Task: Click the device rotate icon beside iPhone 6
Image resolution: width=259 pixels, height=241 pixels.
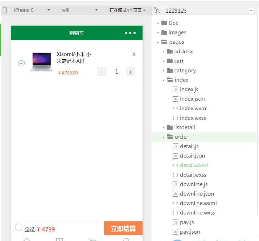Action: pyautogui.click(x=5, y=10)
